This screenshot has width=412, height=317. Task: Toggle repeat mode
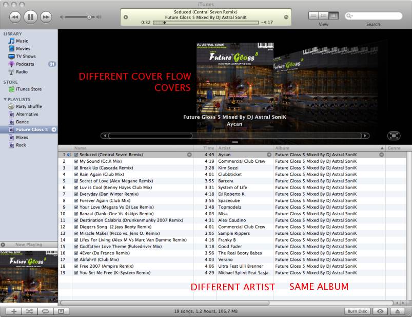45,311
